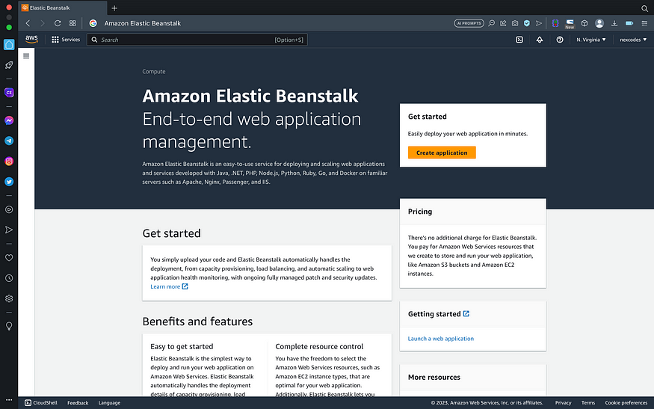
Task: Click the Pricing panel heading
Action: pos(419,212)
